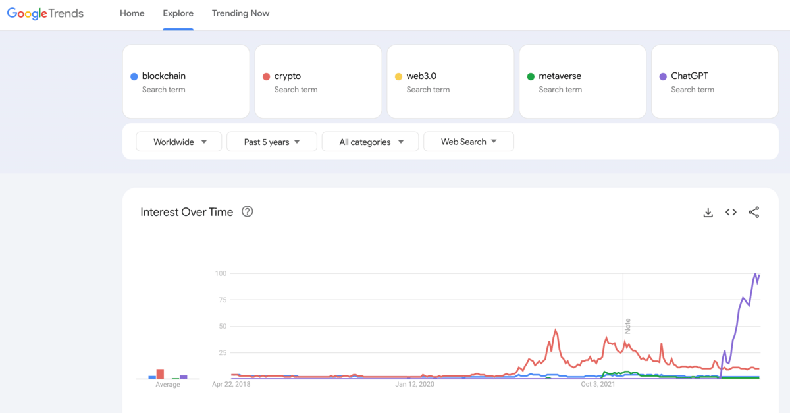Screen dimensions: 790x413
Task: Click the red crypto color dot
Action: (x=267, y=77)
